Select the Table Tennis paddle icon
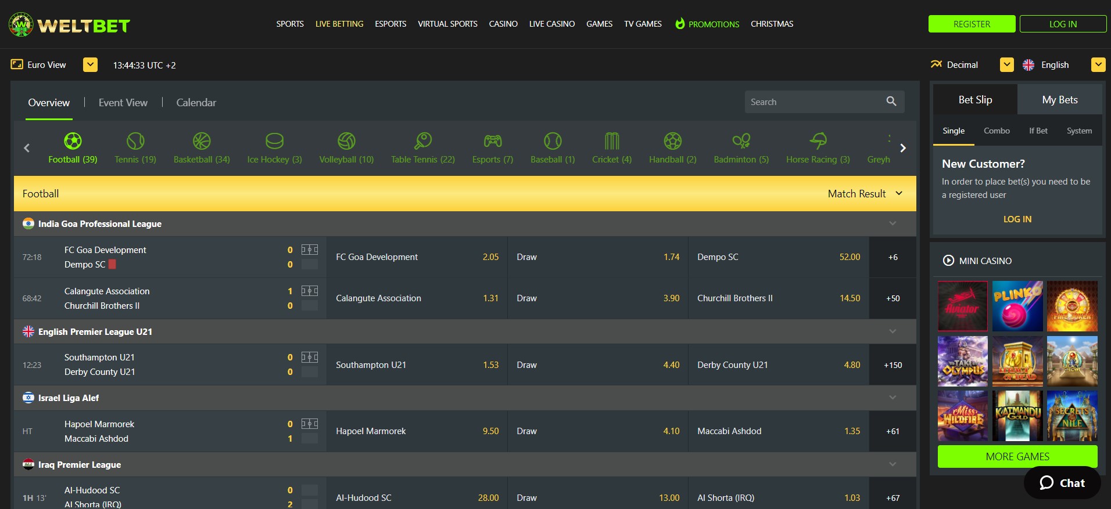The height and width of the screenshot is (509, 1111). (423, 140)
